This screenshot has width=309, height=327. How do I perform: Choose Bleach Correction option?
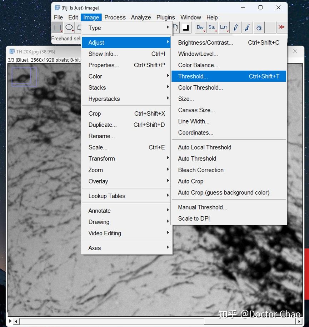200,170
